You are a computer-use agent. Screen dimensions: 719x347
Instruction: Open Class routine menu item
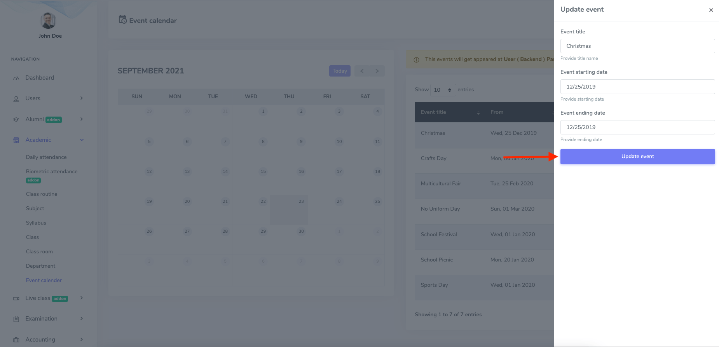42,194
